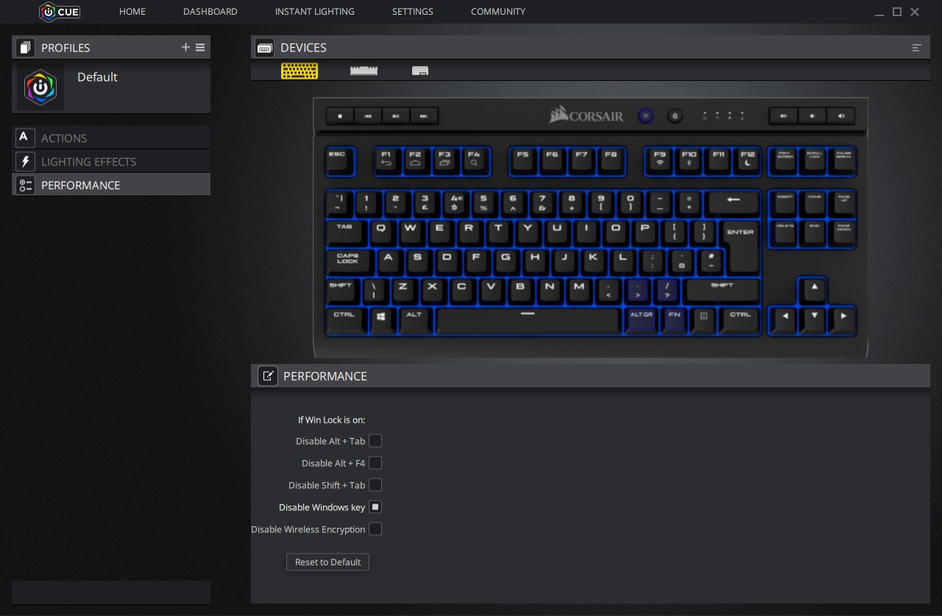Expand the Lighting Effects section
This screenshot has width=942, height=616.
point(88,162)
